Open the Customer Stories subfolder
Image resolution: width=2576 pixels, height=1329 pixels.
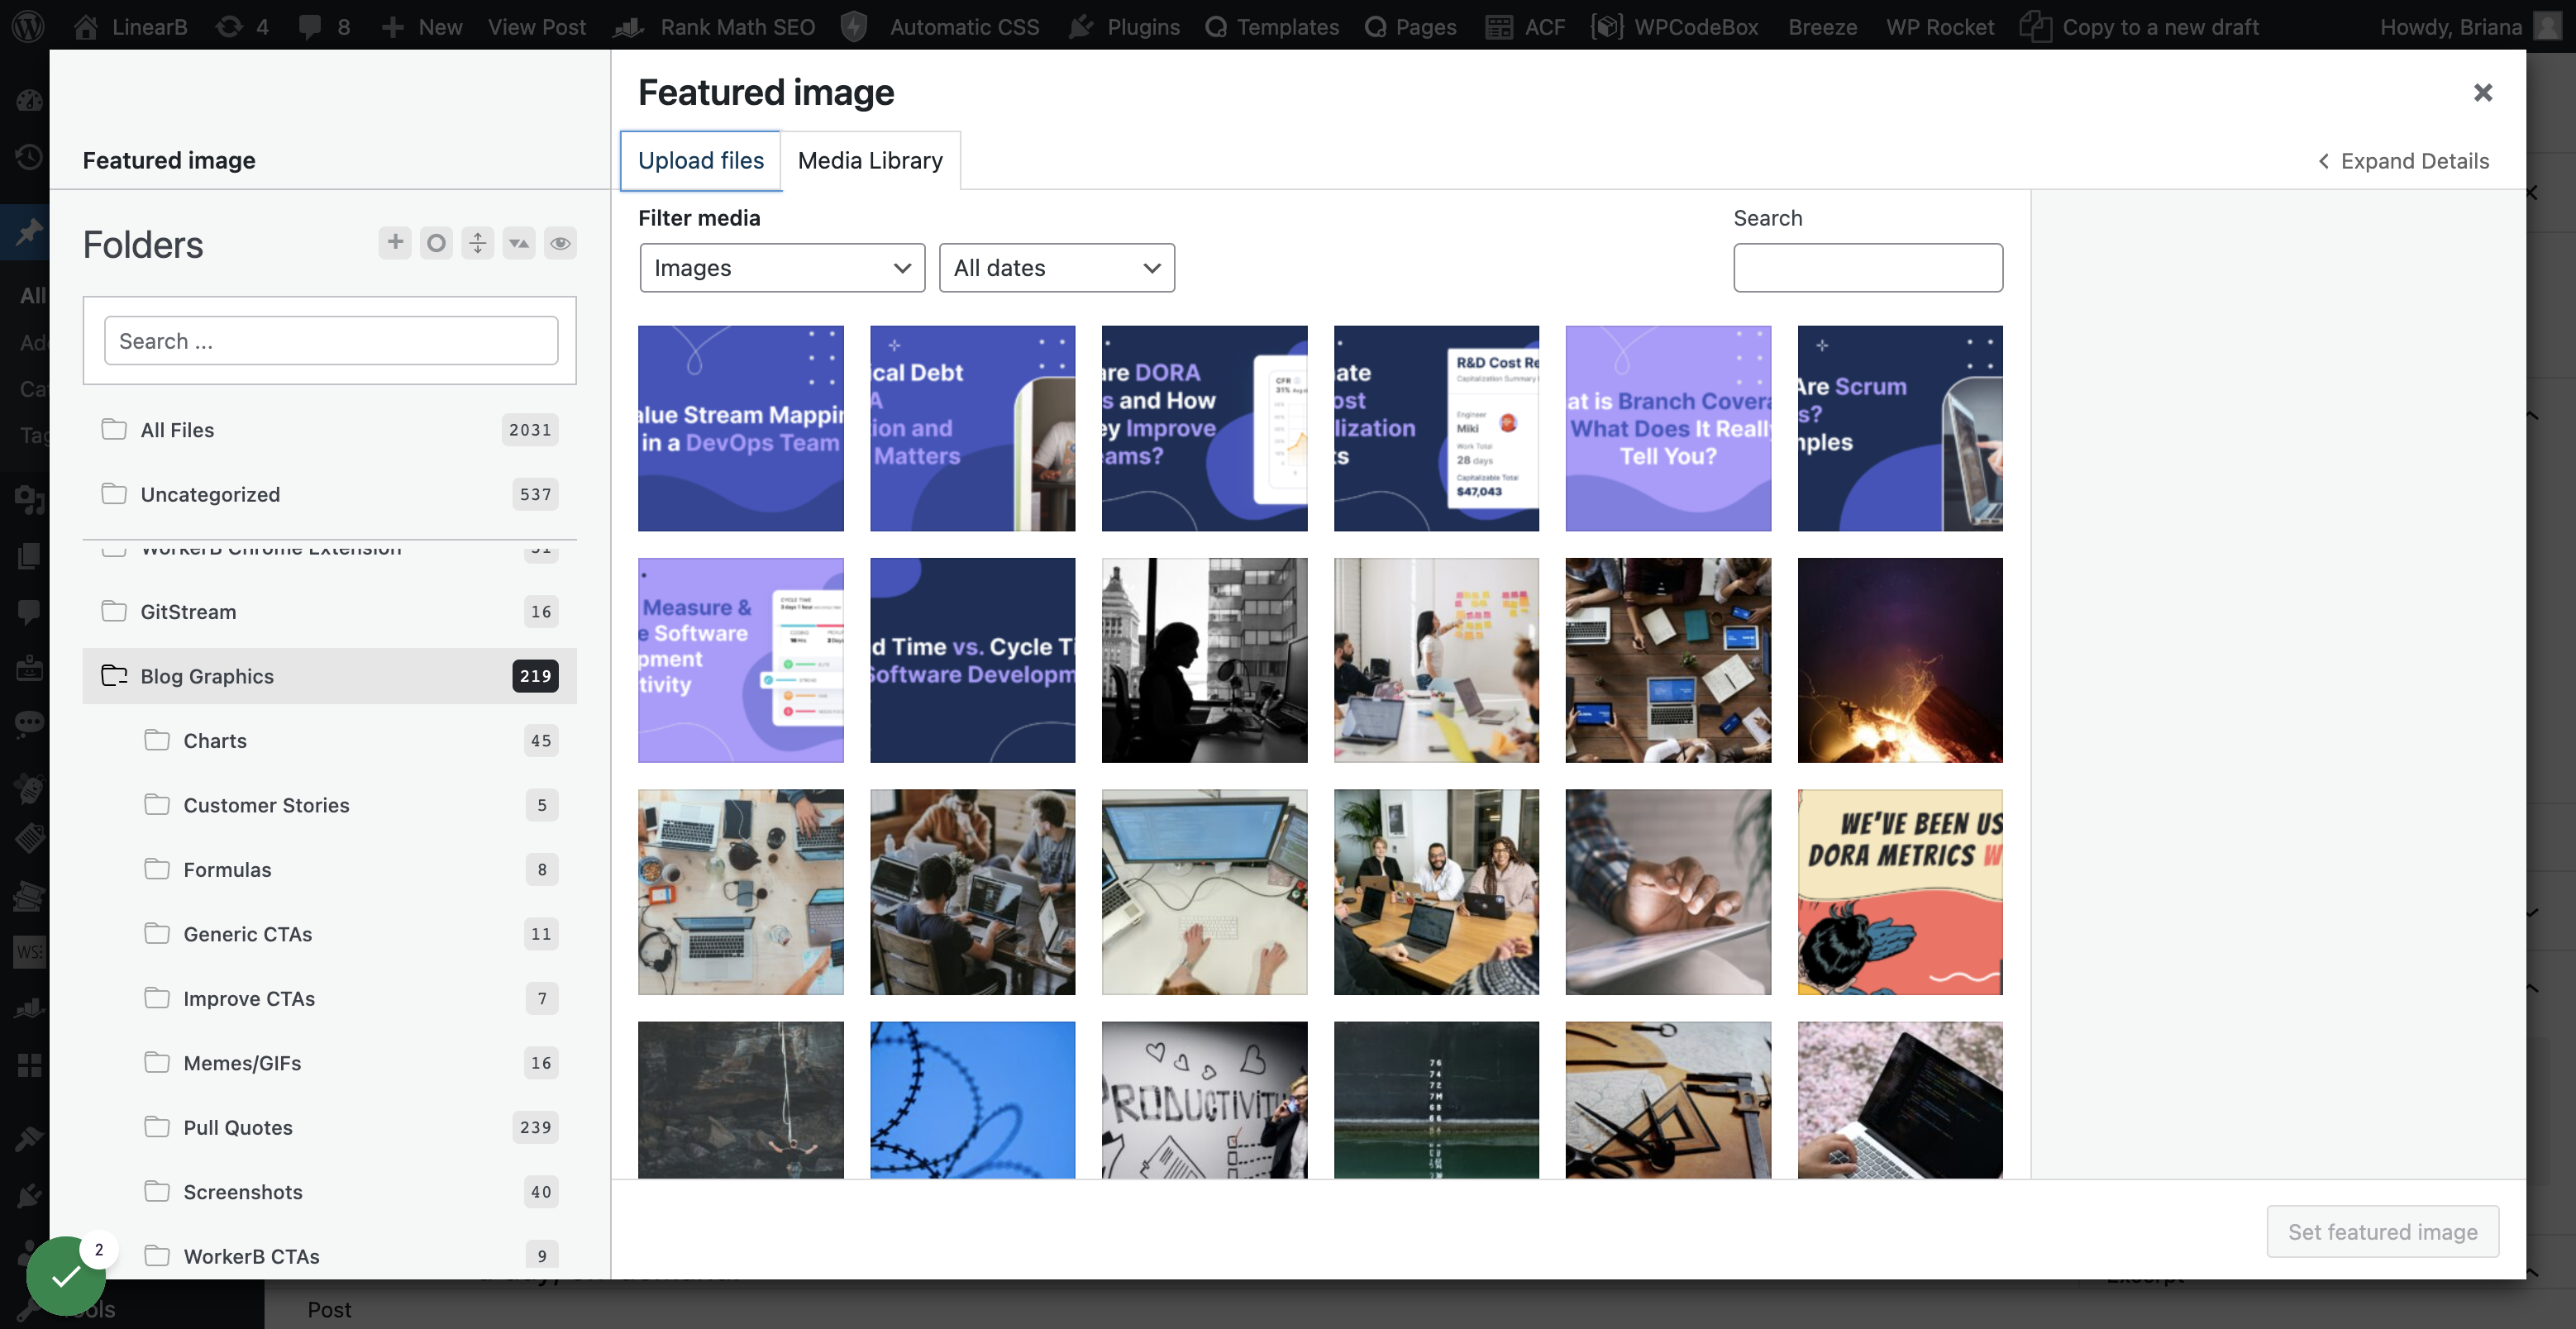[x=350, y=805]
